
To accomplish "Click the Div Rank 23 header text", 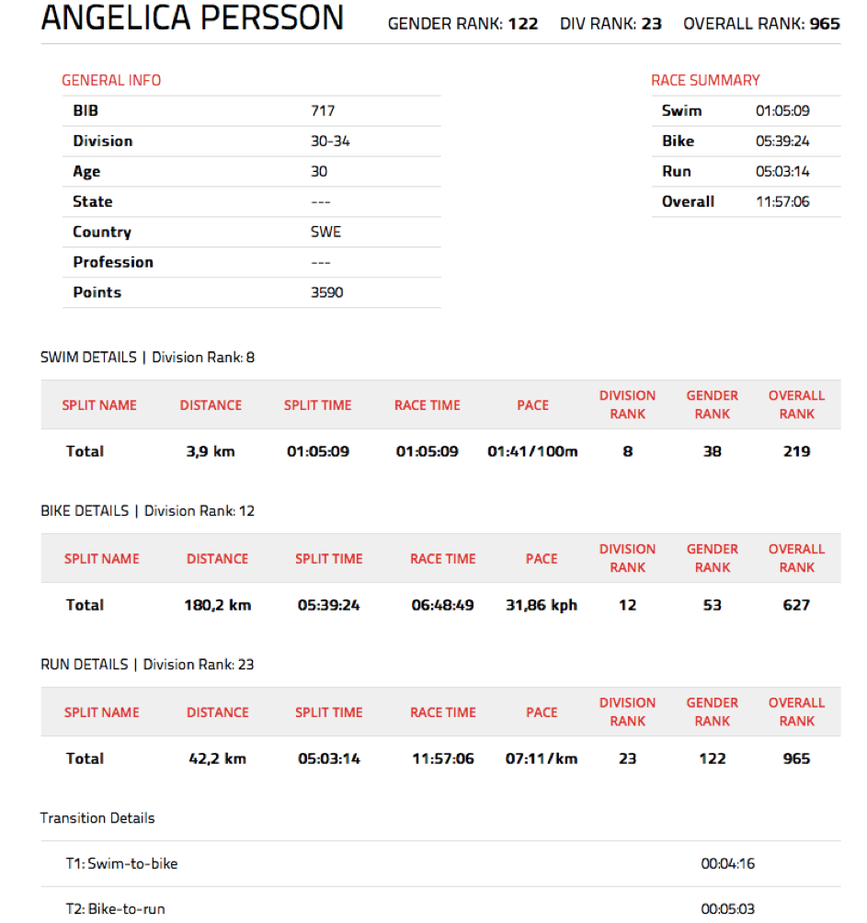I will coord(610,24).
